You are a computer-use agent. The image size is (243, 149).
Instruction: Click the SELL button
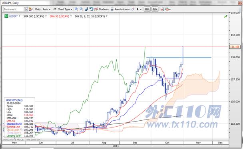pyautogui.click(x=147, y=9)
